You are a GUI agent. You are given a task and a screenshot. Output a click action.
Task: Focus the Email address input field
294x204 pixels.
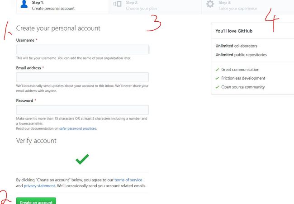tap(82, 77)
